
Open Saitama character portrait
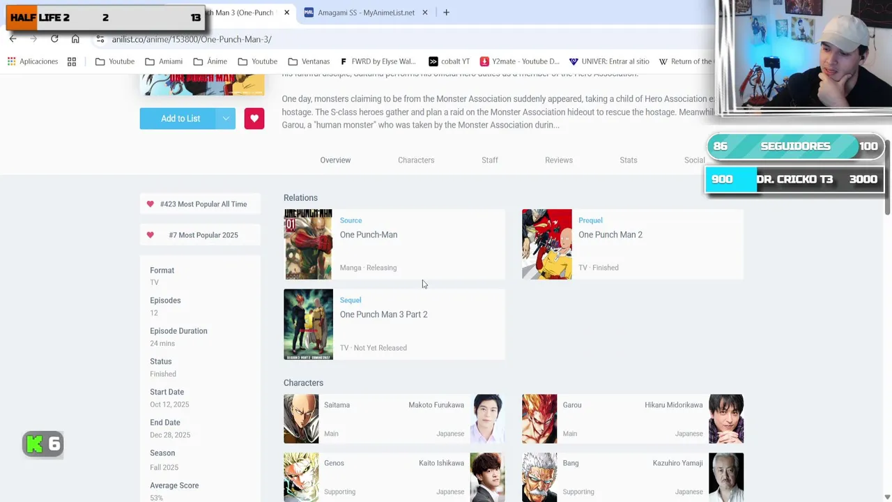pyautogui.click(x=301, y=419)
